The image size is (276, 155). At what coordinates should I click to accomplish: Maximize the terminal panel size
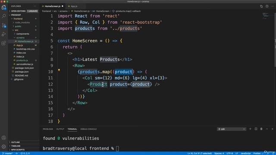[267, 129]
